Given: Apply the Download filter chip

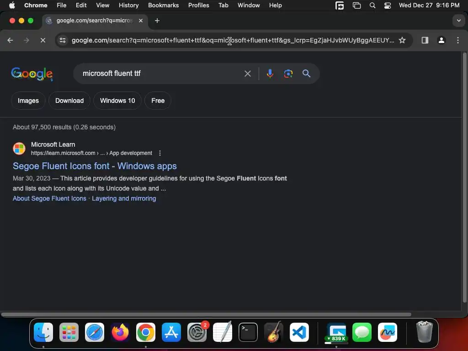Looking at the screenshot, I should (69, 101).
